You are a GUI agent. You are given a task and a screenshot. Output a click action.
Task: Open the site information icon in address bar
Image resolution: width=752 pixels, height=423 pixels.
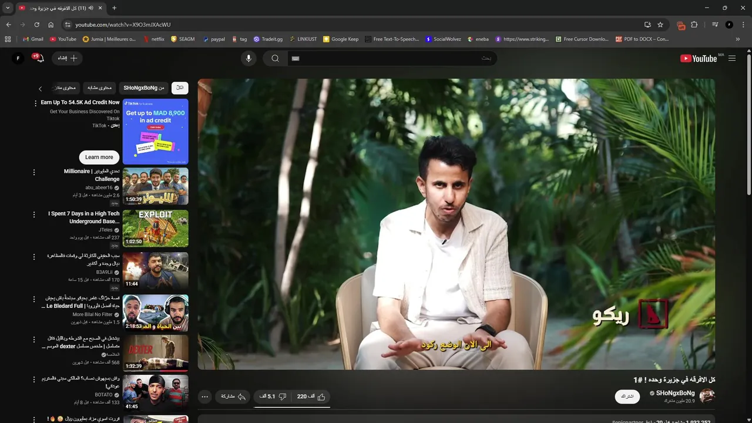click(x=68, y=25)
